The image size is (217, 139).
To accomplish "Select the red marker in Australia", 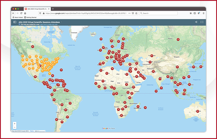I will click(198, 111).
